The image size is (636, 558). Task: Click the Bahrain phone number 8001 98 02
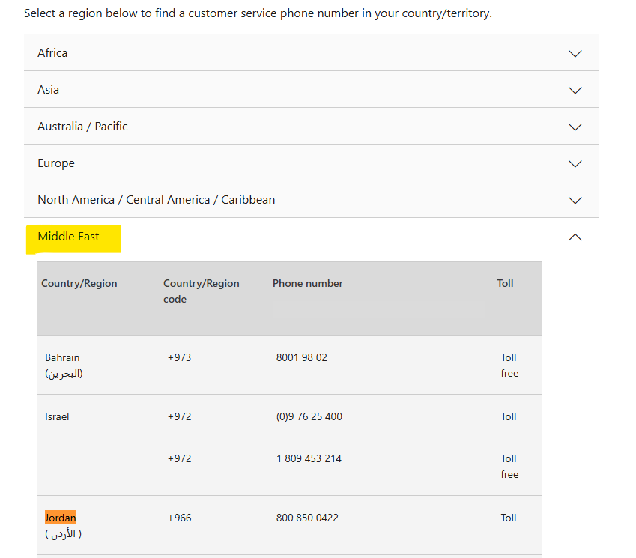(x=301, y=358)
